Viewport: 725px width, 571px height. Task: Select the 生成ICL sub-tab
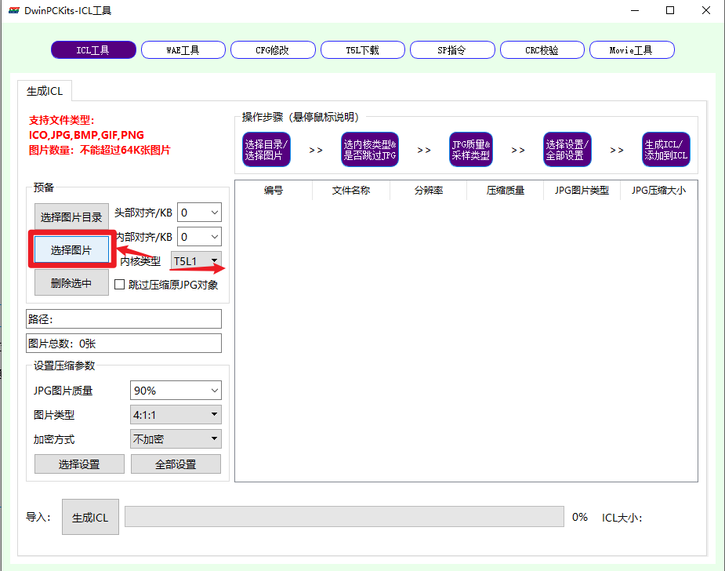pos(45,91)
